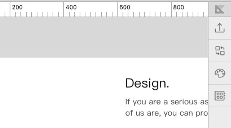The image size is (231, 128).
Task: Select the line starting "of us are, you can"
Action: pos(167,113)
